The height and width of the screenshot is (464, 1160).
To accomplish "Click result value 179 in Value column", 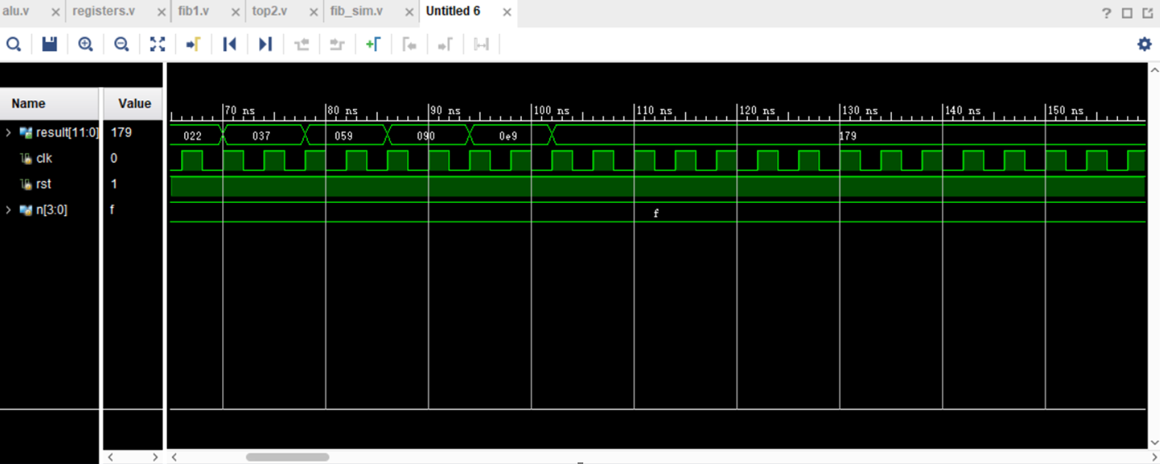I will coord(121,132).
